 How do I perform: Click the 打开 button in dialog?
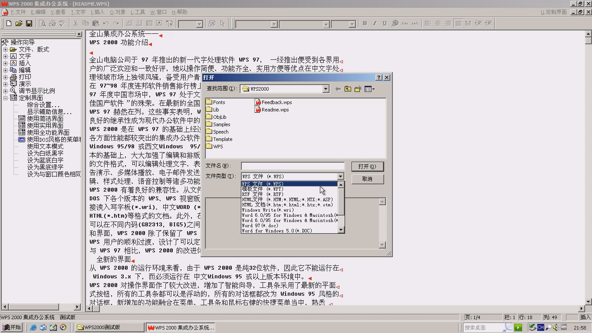367,166
